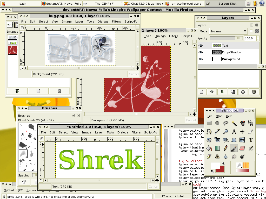
Task: Select the Ink tool
Action: pos(209,157)
